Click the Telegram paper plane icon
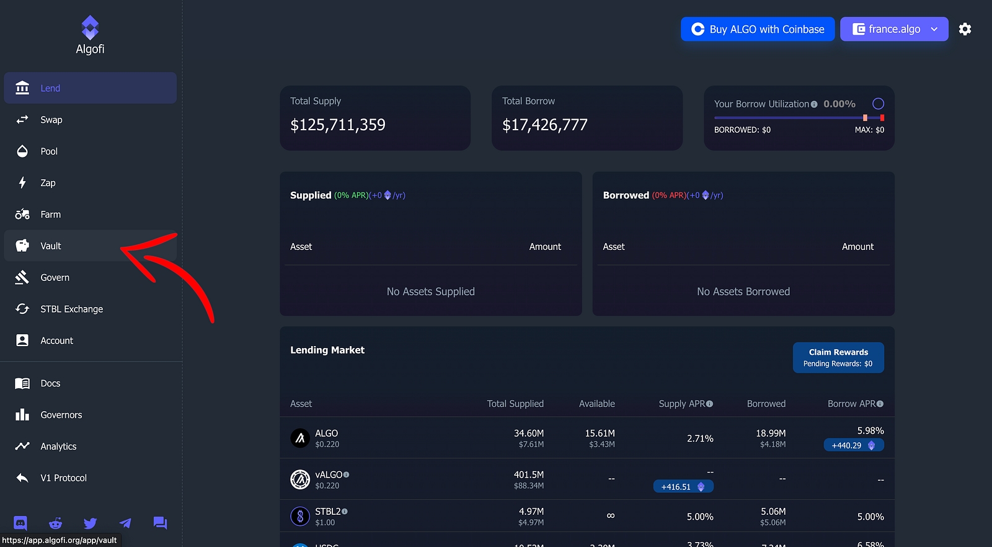This screenshot has width=992, height=547. pos(125,523)
